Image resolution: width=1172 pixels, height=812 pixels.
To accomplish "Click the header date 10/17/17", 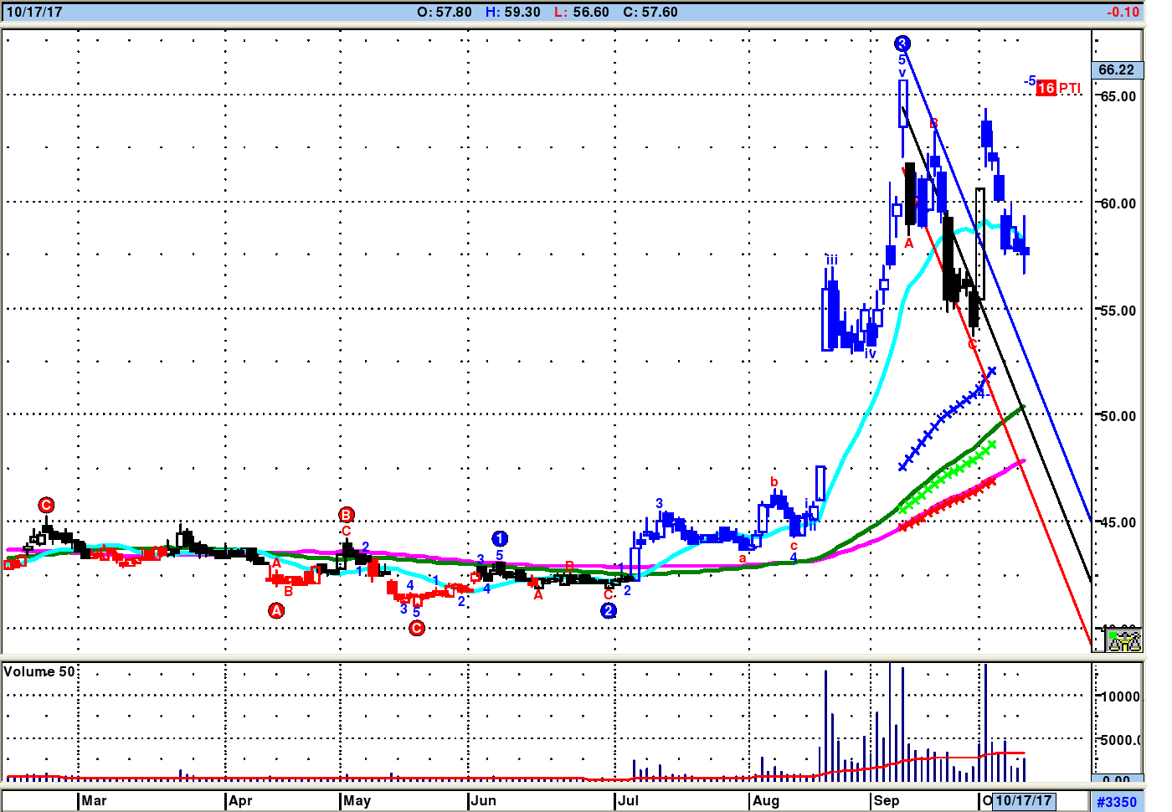I will [x=33, y=12].
